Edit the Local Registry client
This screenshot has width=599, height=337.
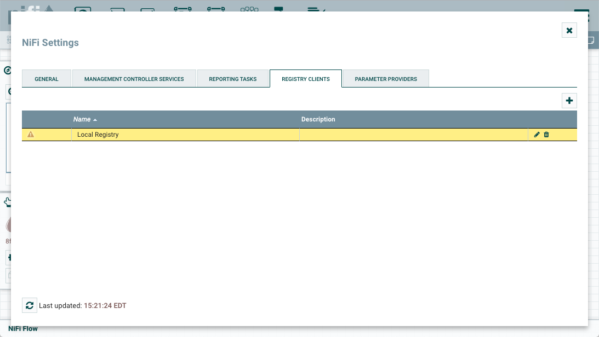point(537,135)
